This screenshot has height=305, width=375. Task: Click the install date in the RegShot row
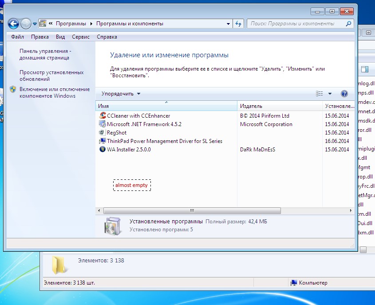coord(337,133)
